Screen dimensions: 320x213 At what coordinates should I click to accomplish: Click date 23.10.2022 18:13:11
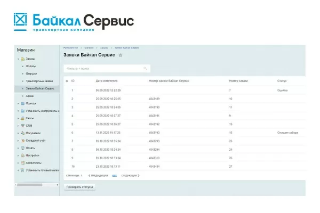(x=108, y=167)
